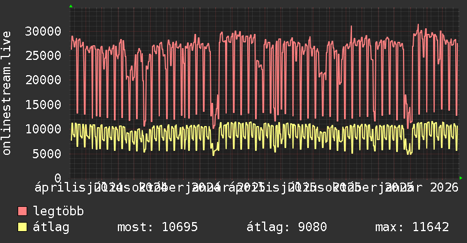Click the green arrow atop the y-axis
Screen dimensions: 467x243
(x=71, y=6)
